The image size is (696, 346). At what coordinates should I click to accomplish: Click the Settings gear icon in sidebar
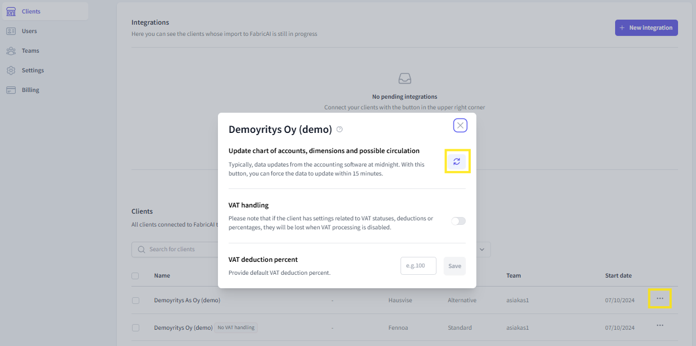click(x=11, y=70)
